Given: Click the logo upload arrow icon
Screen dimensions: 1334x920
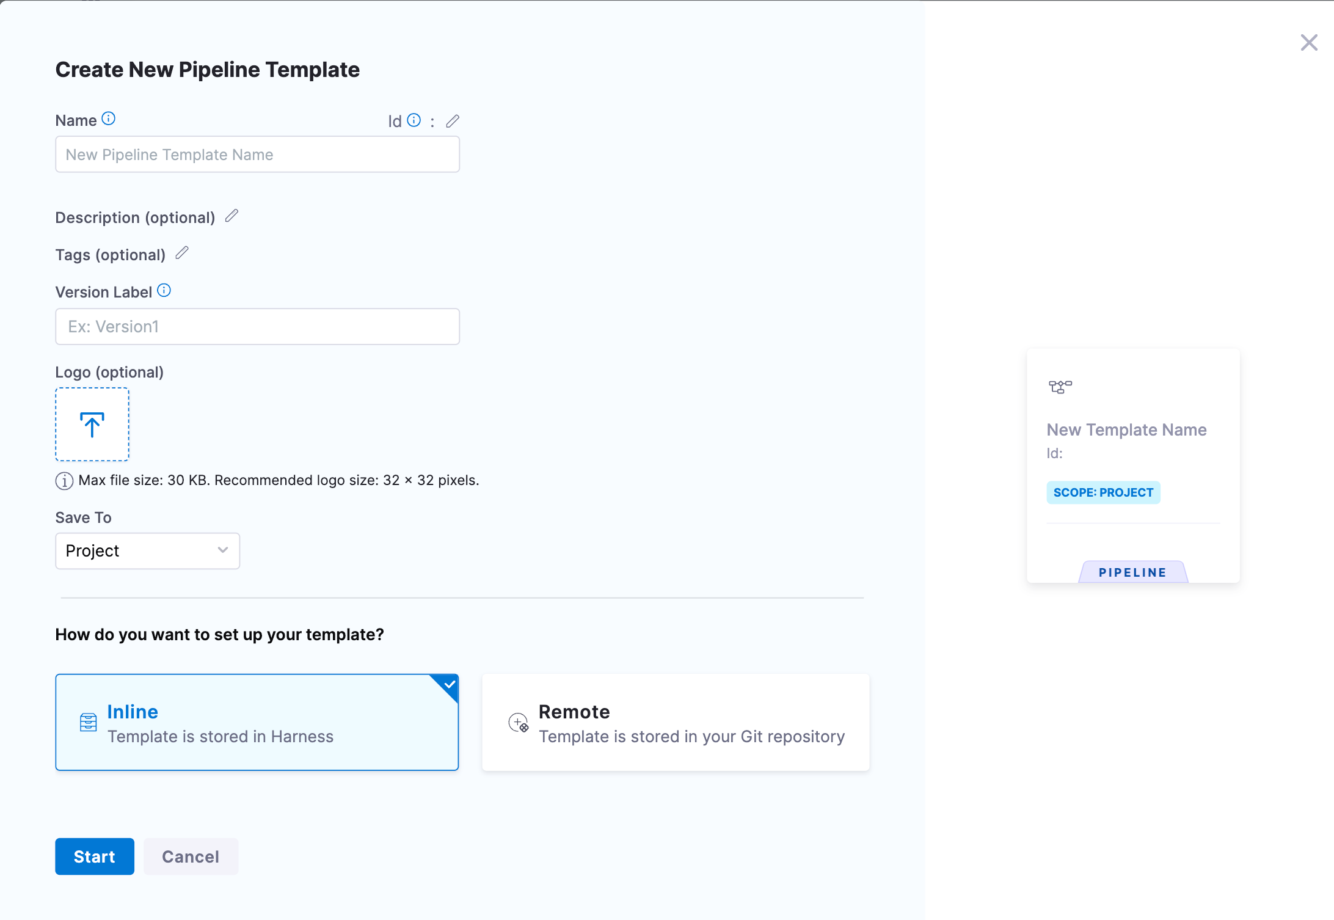Looking at the screenshot, I should point(92,425).
